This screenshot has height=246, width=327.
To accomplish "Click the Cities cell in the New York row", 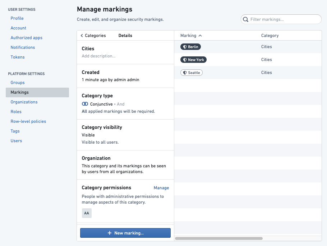I will click(x=267, y=60).
